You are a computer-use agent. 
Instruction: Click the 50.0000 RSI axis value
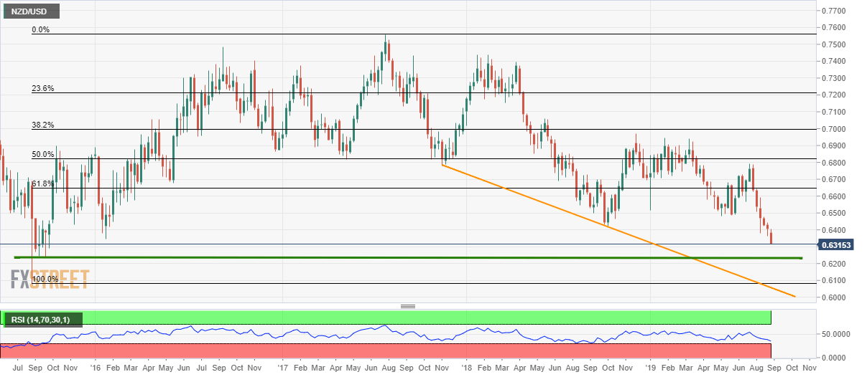click(x=836, y=334)
